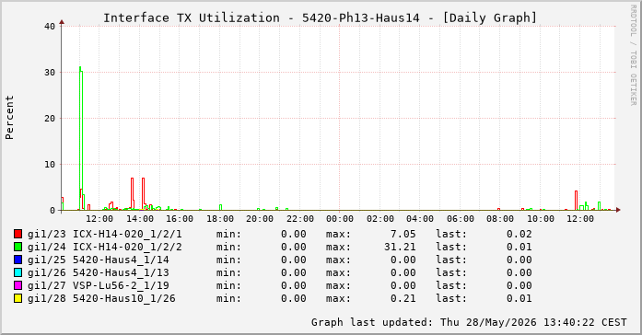Click the red gi1/23 legend swatch
The image size is (642, 335).
tap(18, 234)
